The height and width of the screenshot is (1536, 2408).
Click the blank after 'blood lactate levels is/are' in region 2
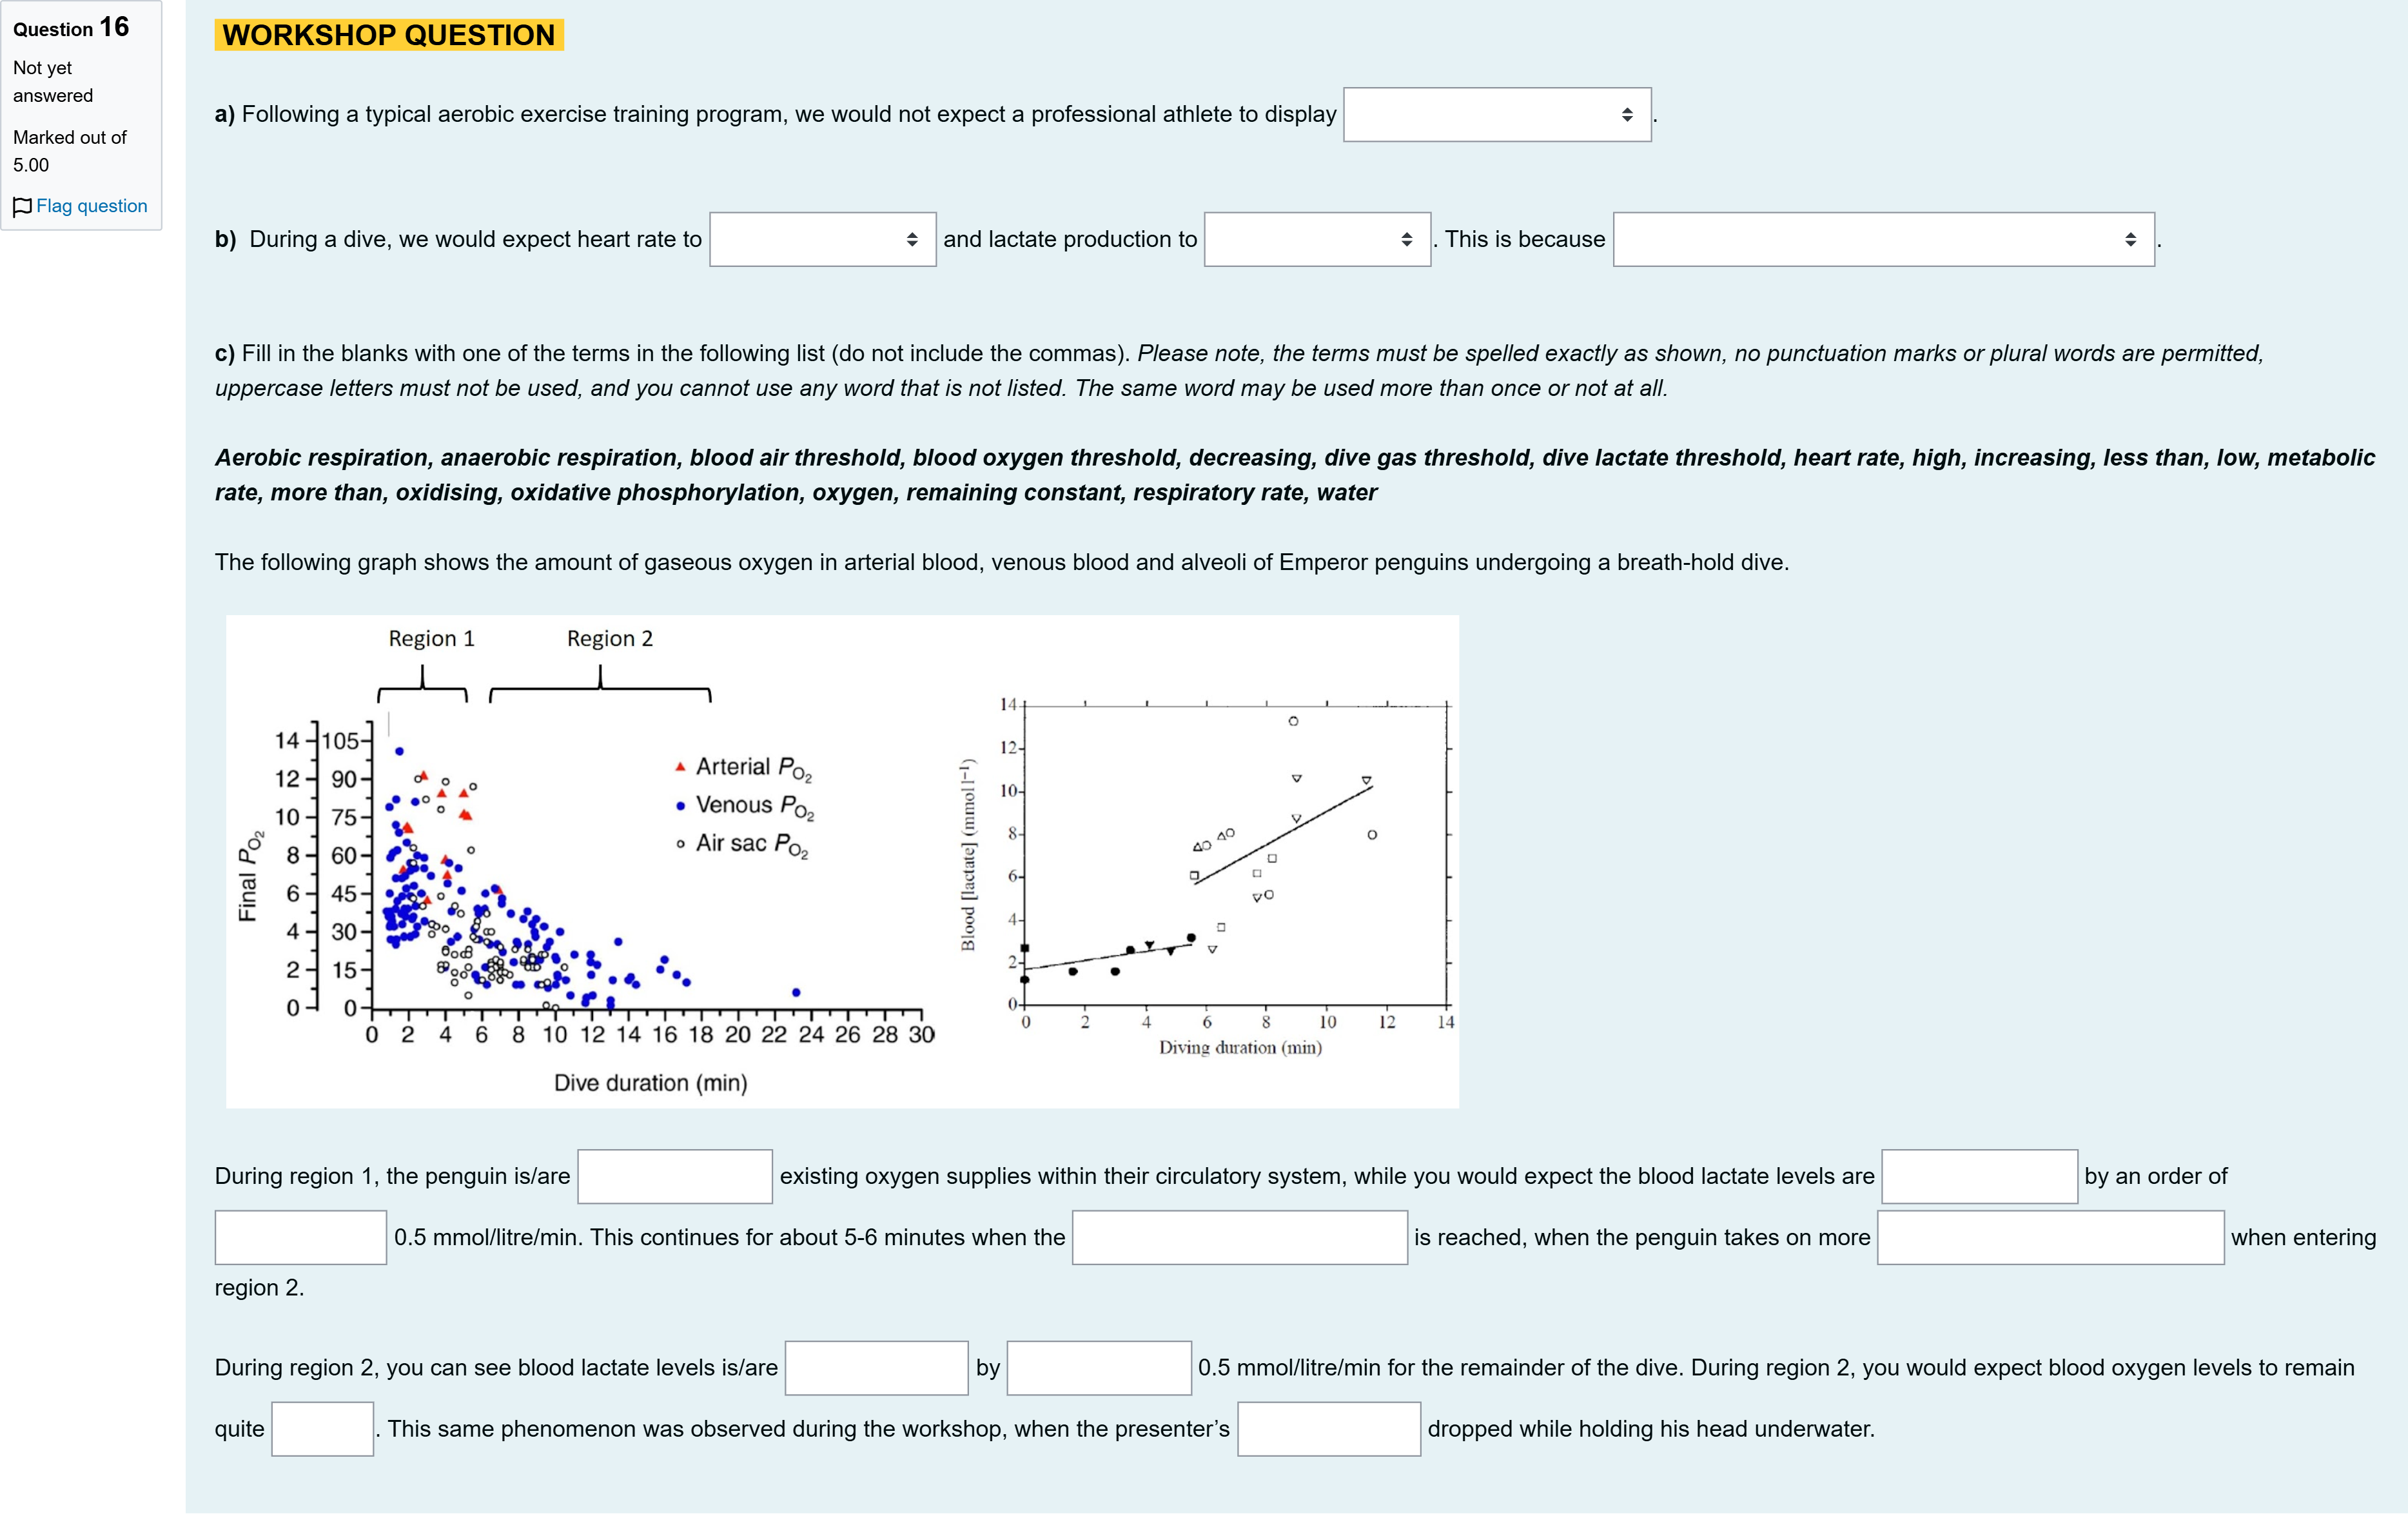(x=877, y=1368)
